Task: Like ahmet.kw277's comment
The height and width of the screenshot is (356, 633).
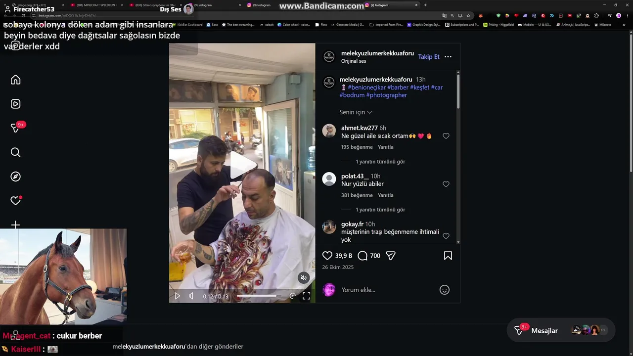Action: pyautogui.click(x=446, y=136)
